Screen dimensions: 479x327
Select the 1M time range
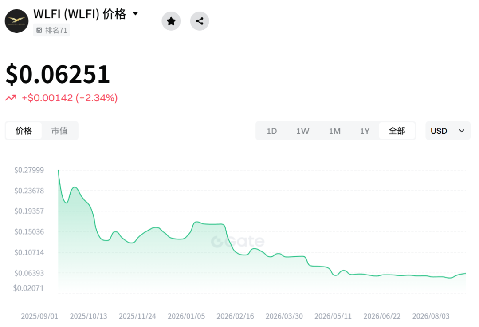tap(334, 131)
